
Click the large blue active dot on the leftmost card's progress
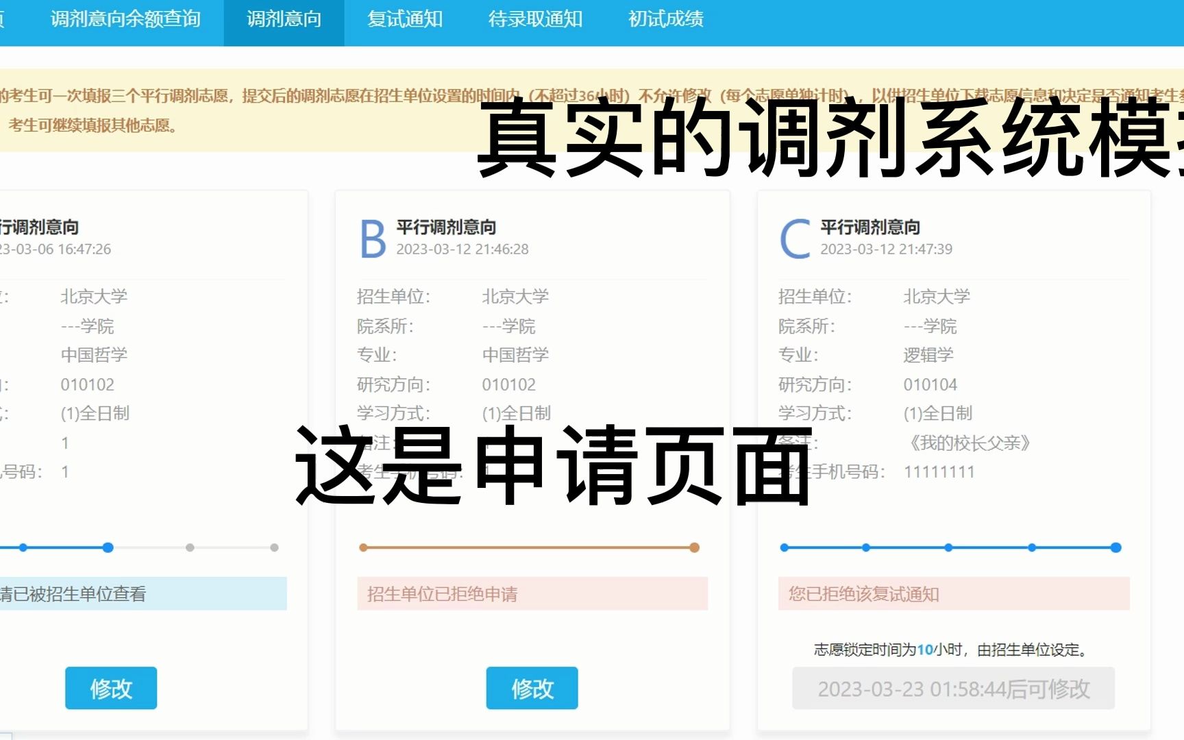point(108,547)
